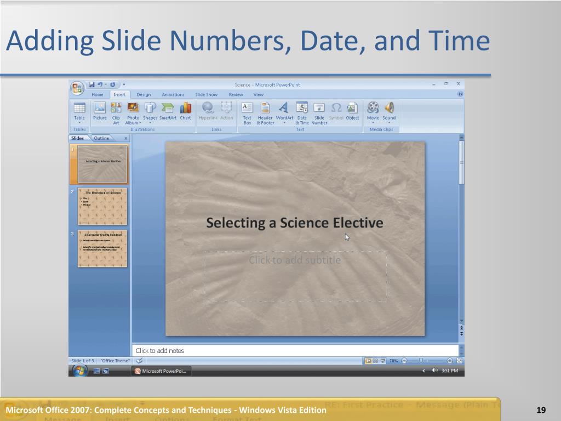Insert a Text Box
The height and width of the screenshot is (421, 561).
point(247,113)
